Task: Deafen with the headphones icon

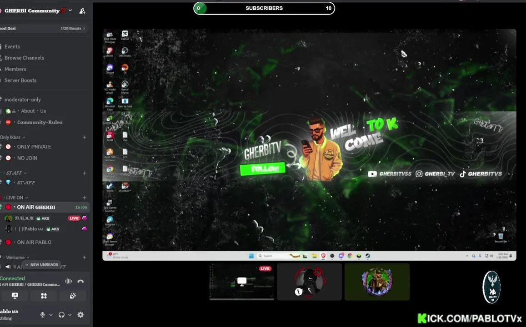Action: click(61, 315)
